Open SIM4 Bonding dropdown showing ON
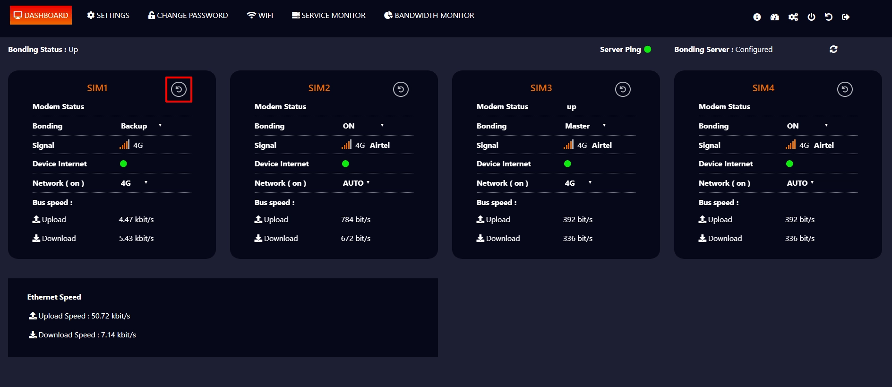Screen dimensions: 892x387 click(807, 126)
